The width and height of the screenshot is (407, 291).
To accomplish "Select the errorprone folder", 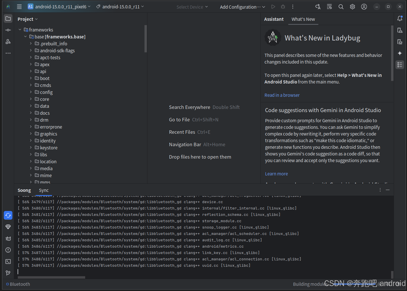I will (x=51, y=127).
